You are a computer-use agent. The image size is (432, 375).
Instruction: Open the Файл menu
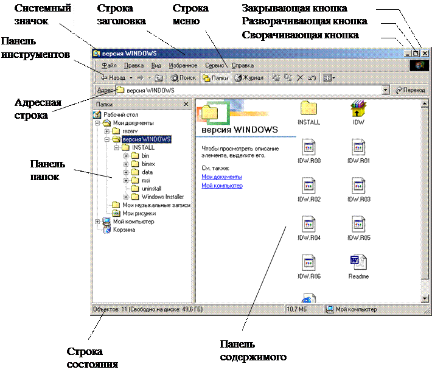pos(109,65)
